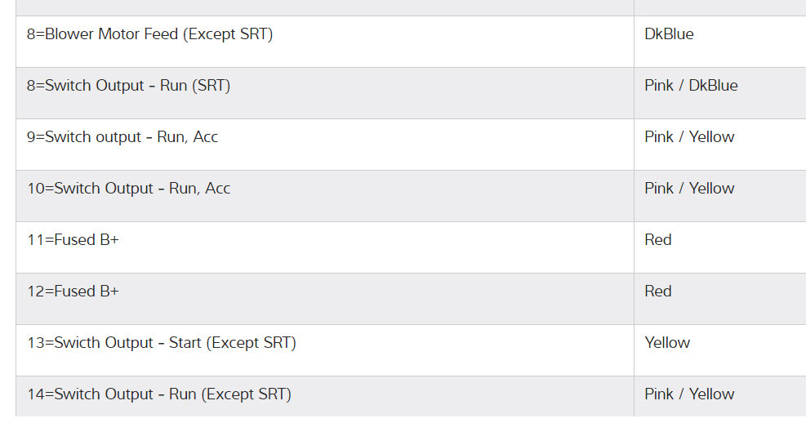Click the empty cell above Blower Motor Feed
Screen dimensions: 806x423
[324, 7]
